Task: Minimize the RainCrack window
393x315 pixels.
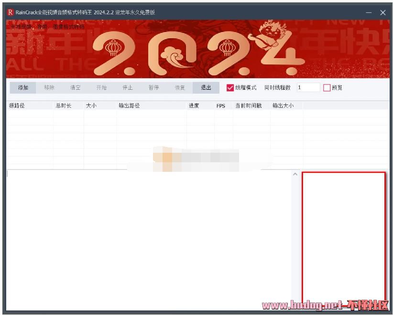Action: coord(369,12)
